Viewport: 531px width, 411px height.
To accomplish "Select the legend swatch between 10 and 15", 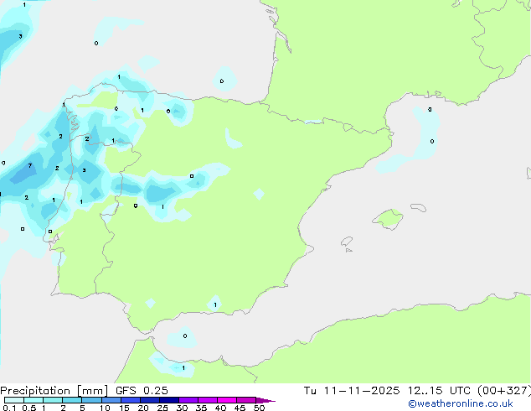I will pos(111,400).
